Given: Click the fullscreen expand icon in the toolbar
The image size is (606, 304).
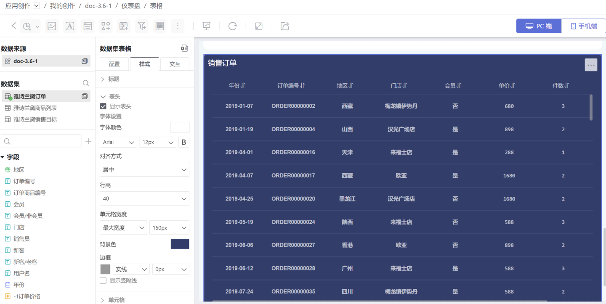Looking at the screenshot, I should pyautogui.click(x=259, y=26).
